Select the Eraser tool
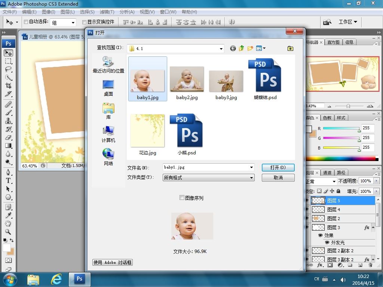 (x=8, y=138)
